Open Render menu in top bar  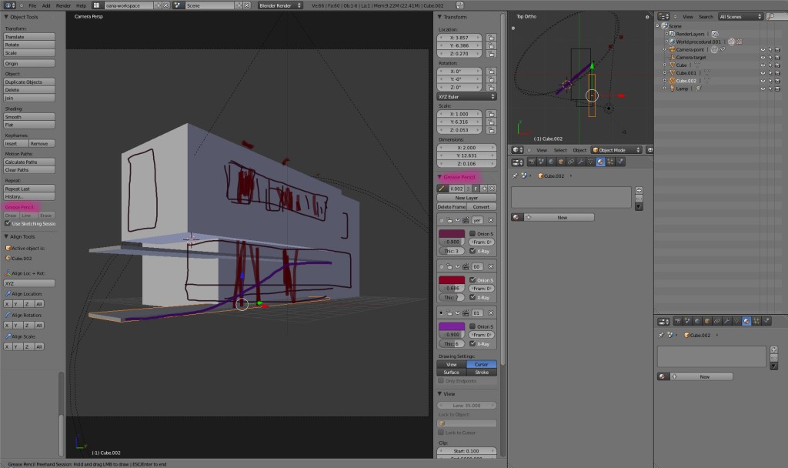click(63, 5)
